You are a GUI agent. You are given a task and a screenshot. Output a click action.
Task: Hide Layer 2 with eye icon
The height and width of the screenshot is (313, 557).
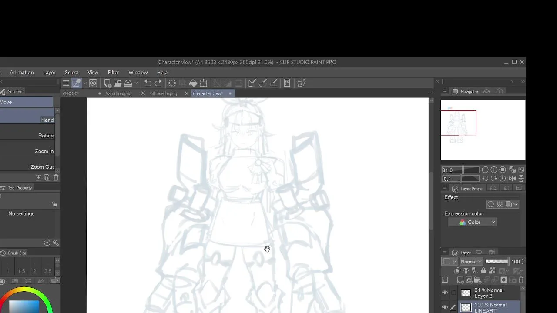point(445,293)
